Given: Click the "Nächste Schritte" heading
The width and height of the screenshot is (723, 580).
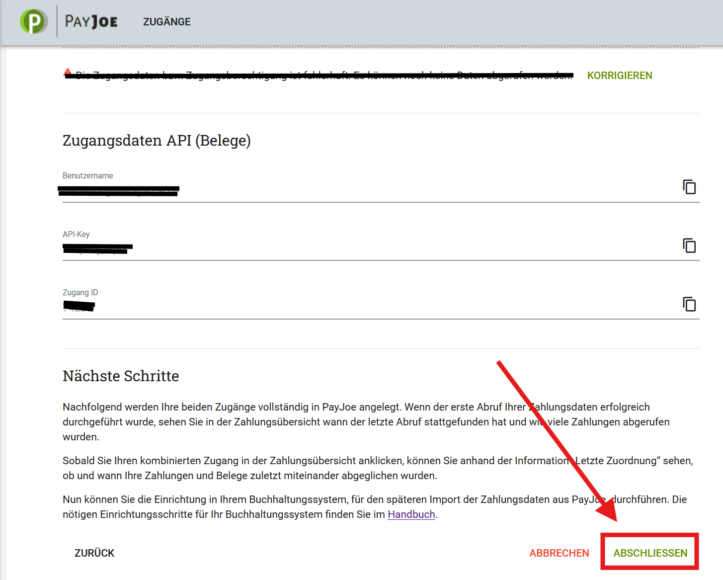Looking at the screenshot, I should 121,376.
